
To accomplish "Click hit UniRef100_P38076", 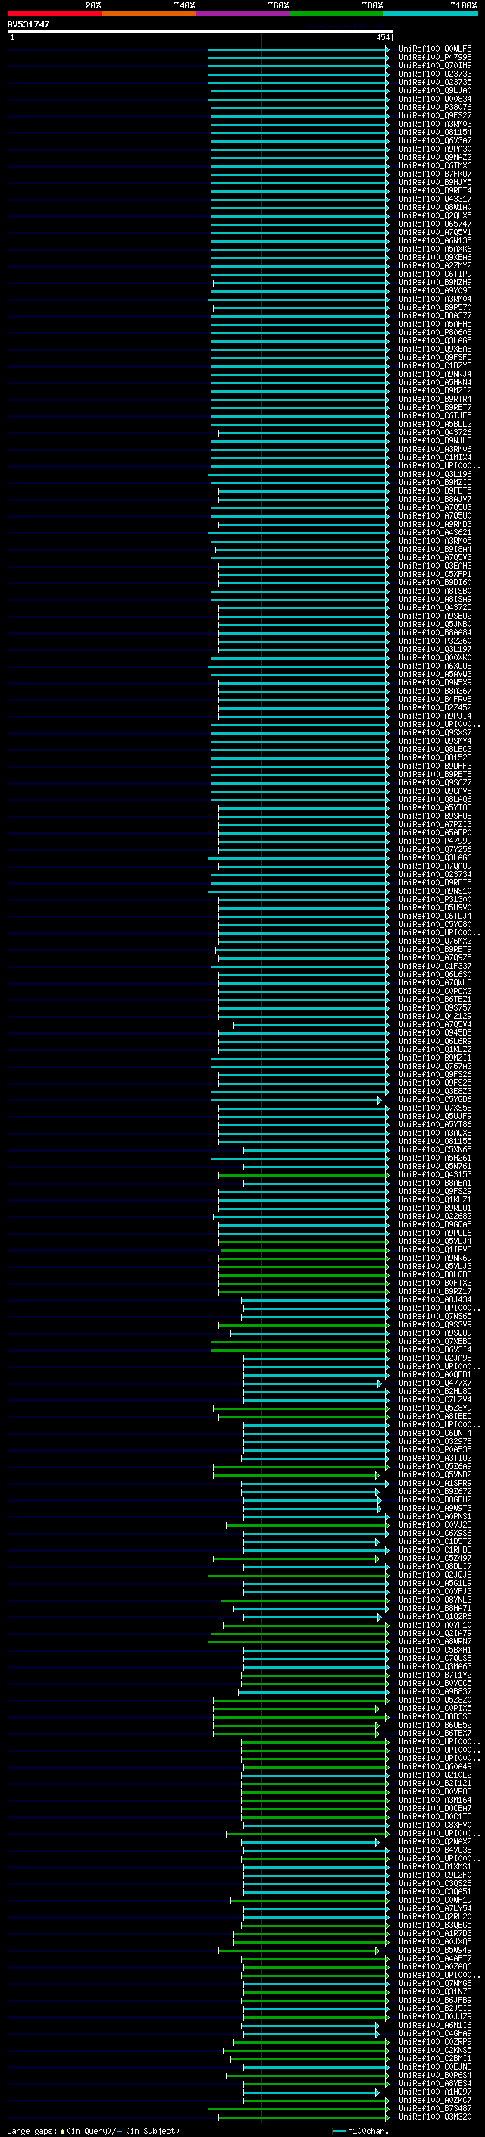I will 435,107.
